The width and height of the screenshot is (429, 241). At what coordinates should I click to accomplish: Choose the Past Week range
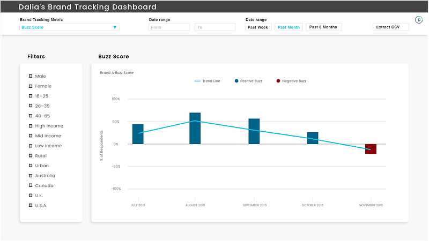point(258,27)
